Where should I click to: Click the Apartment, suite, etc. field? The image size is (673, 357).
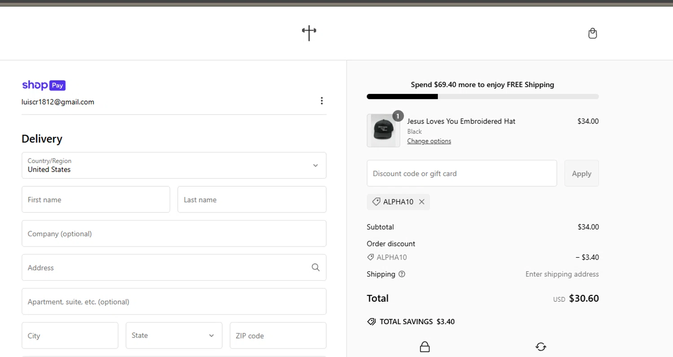pos(174,301)
